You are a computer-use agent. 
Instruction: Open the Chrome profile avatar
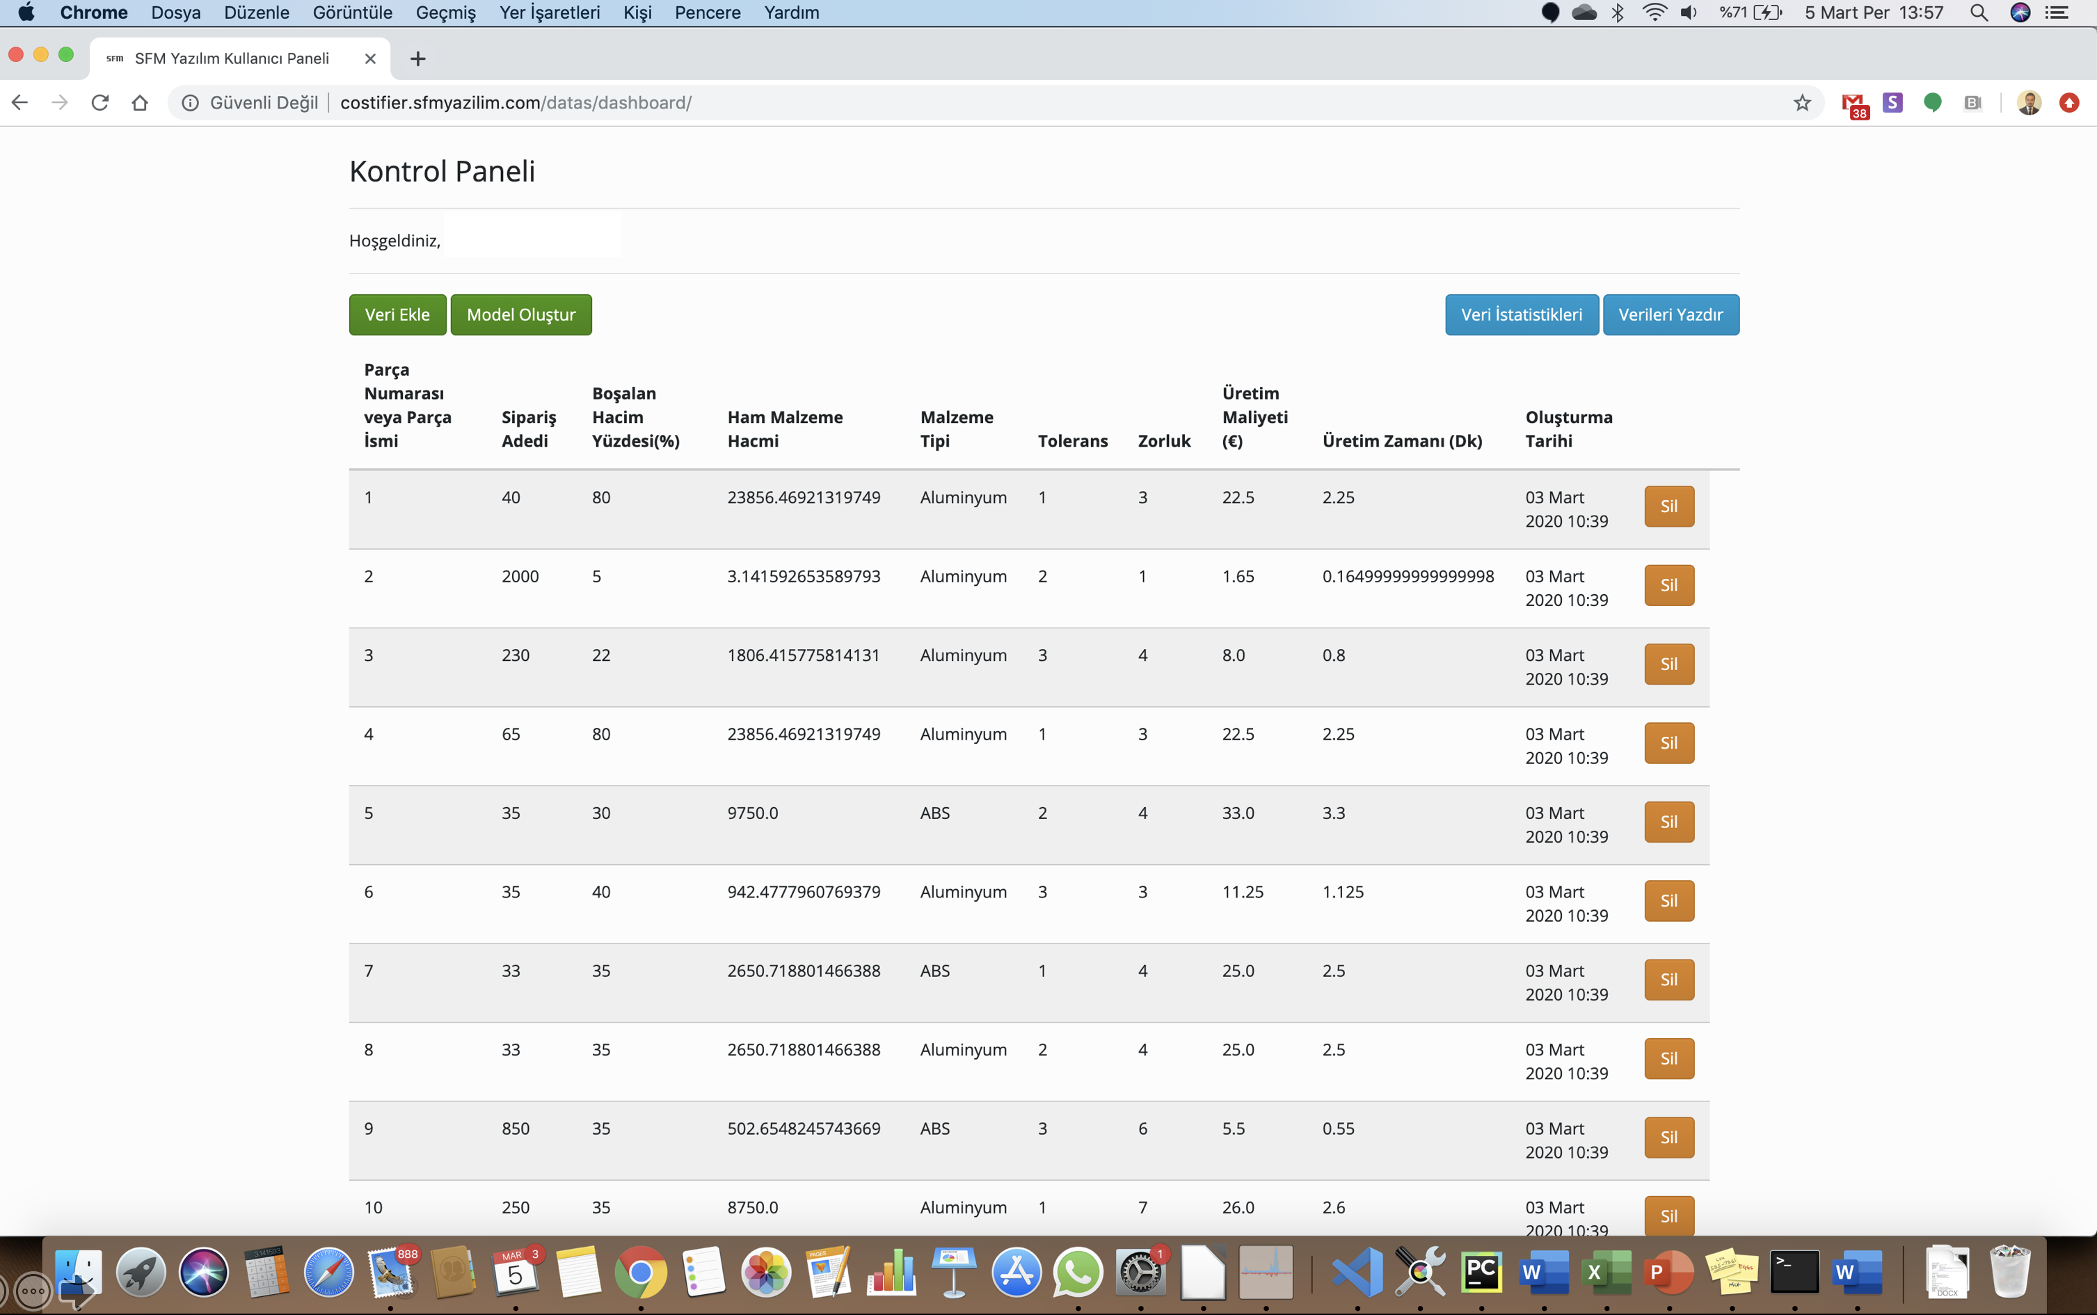click(2029, 103)
